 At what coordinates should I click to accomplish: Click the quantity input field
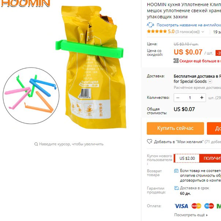190,98
